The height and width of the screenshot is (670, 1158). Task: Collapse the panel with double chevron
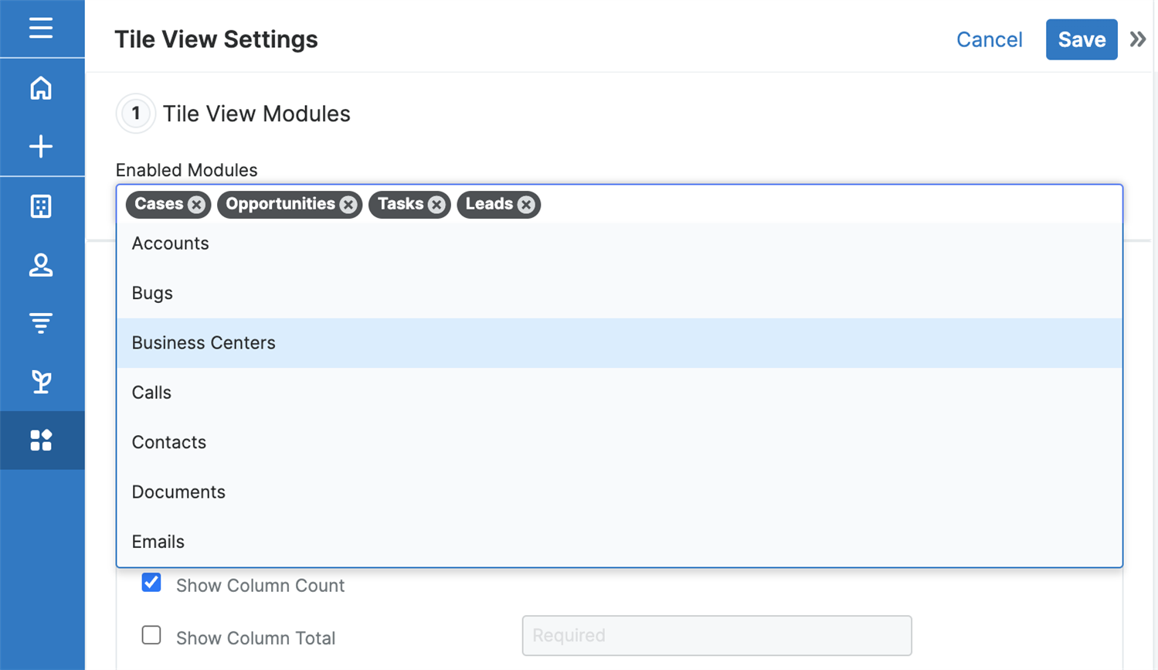pos(1137,39)
